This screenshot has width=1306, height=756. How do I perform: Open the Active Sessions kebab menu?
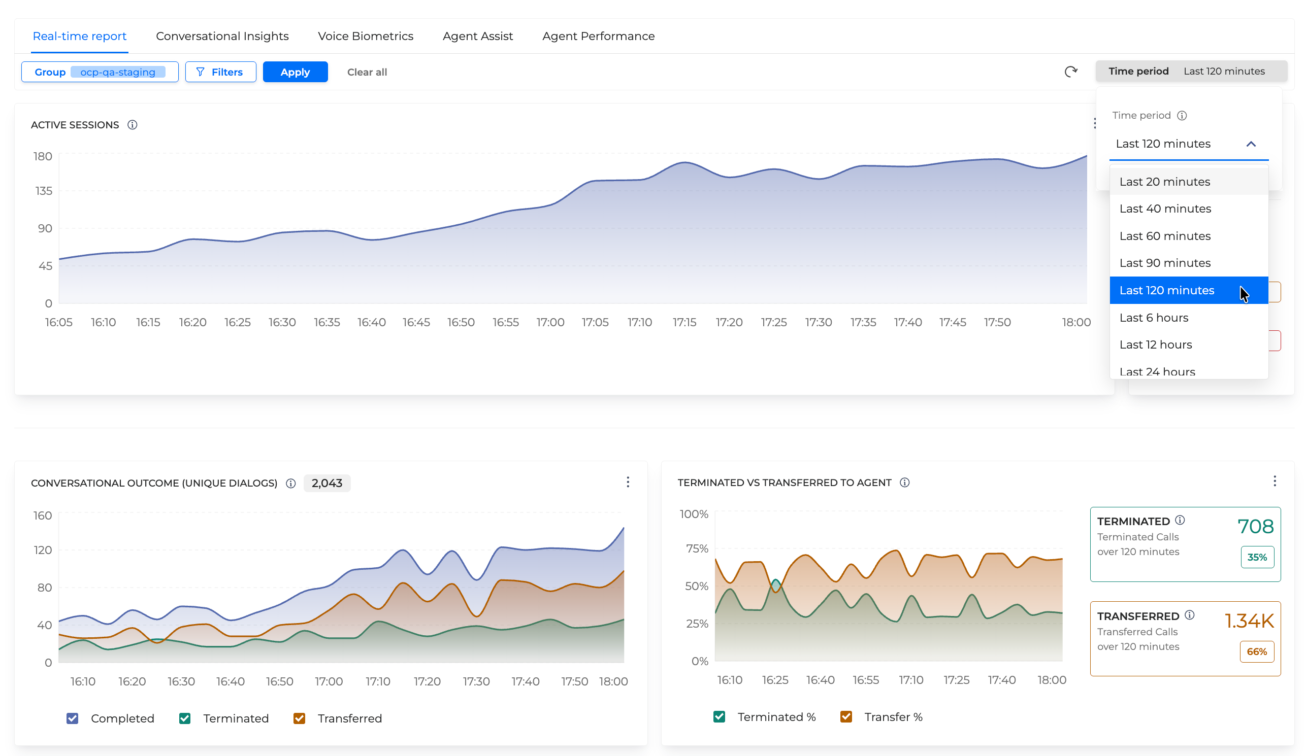point(1094,123)
